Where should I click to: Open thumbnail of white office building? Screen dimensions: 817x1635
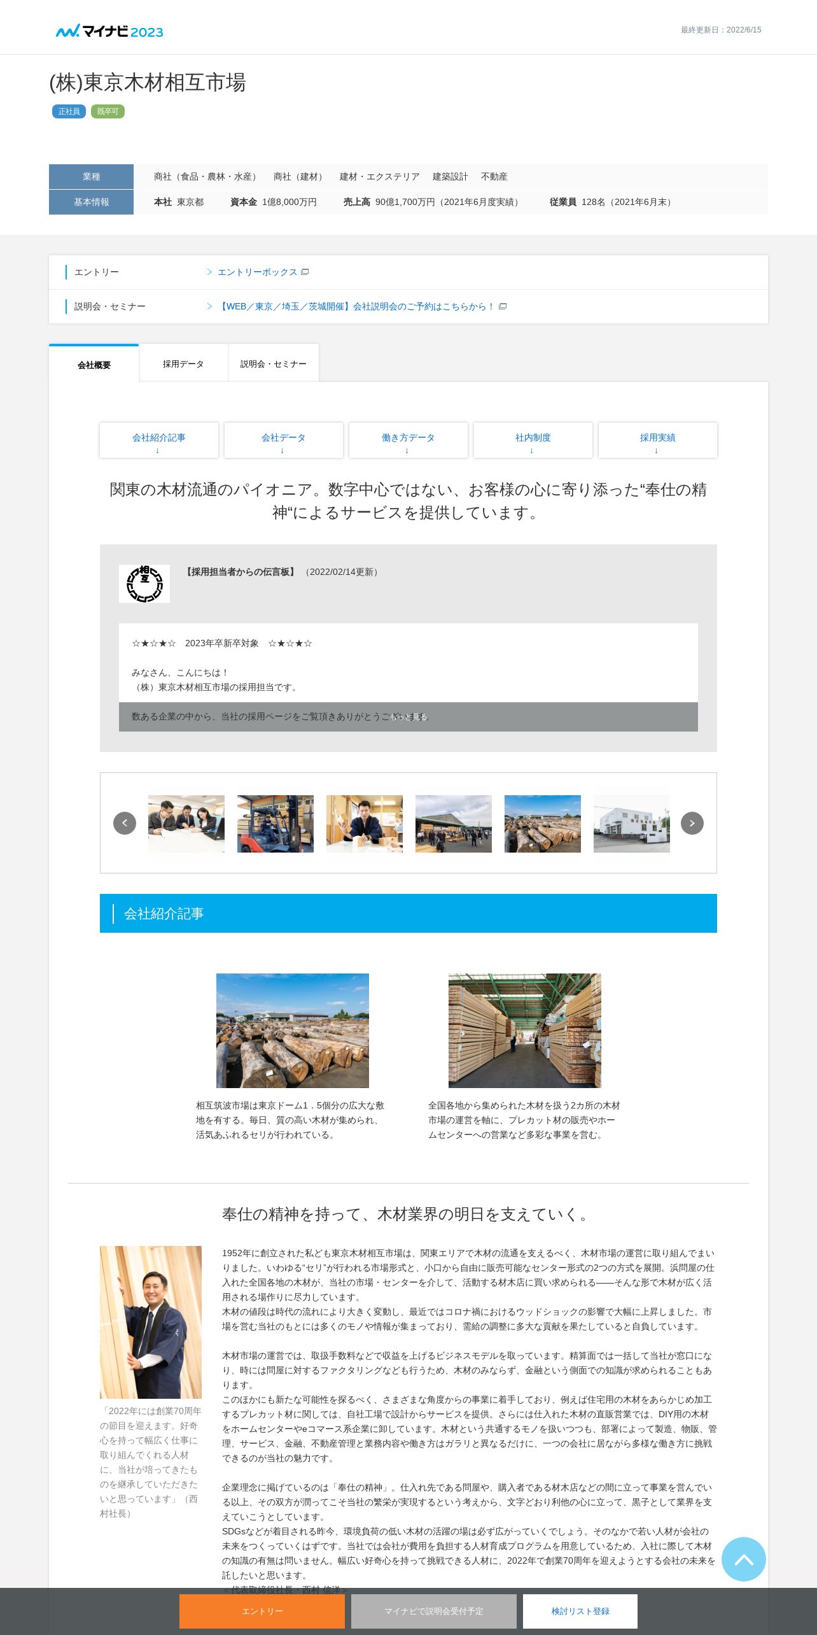[632, 823]
